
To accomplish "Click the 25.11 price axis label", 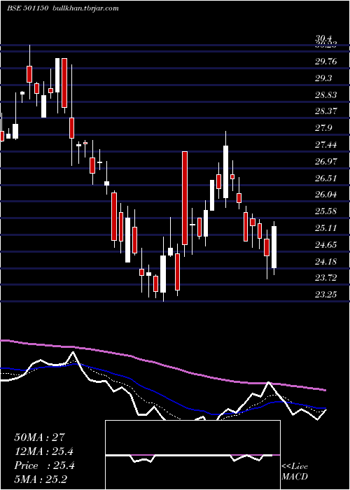I will 326,228.
